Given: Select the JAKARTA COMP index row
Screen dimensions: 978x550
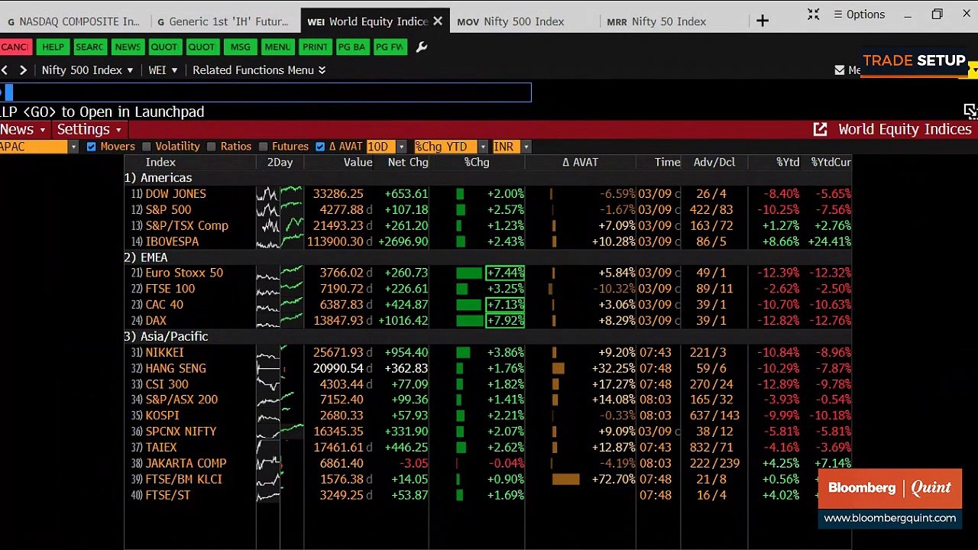Looking at the screenshot, I should pos(487,464).
